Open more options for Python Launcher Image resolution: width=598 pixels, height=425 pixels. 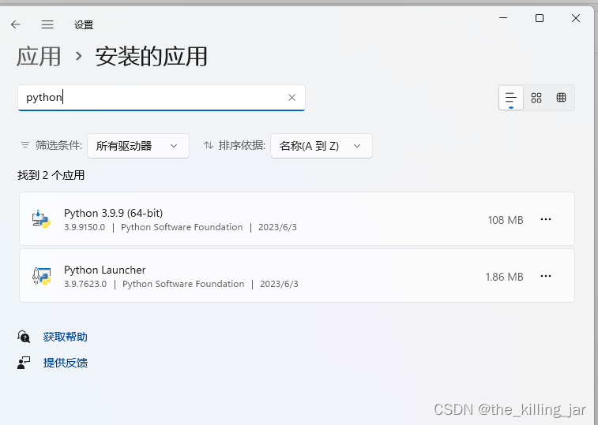click(546, 276)
